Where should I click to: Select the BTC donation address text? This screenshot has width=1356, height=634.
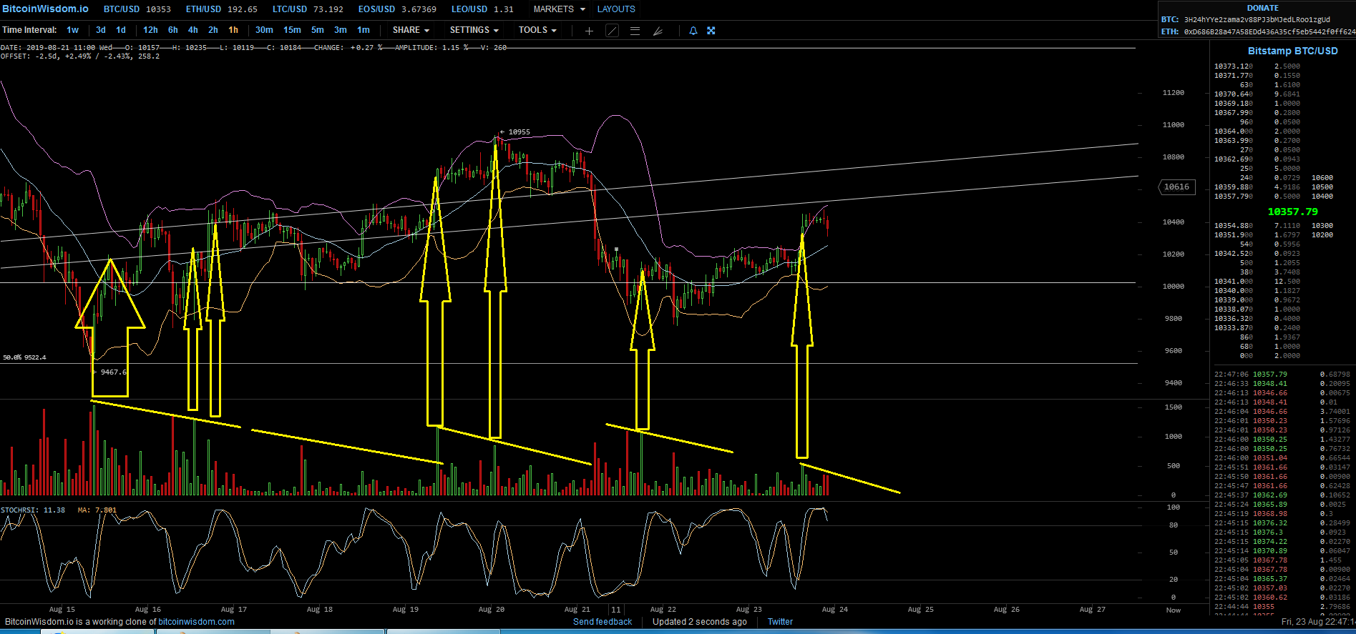pos(1257,19)
